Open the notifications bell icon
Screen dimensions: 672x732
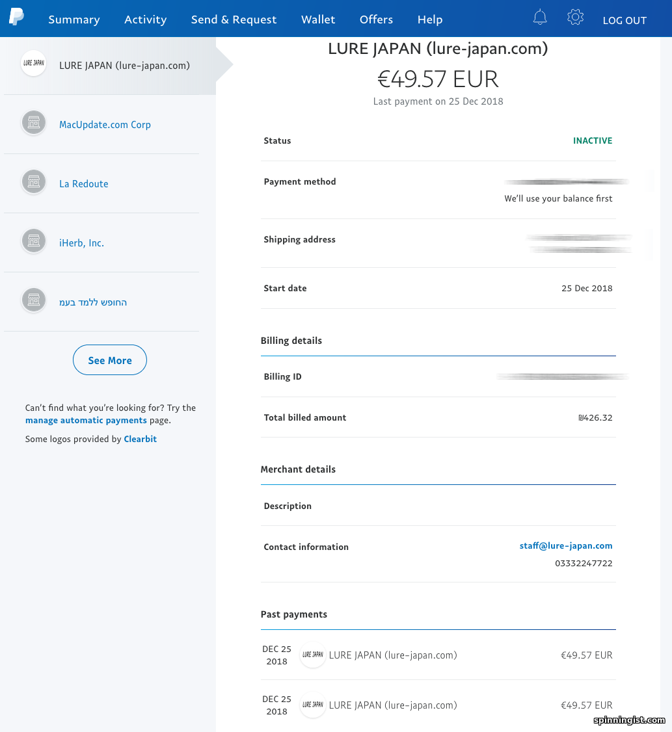539,18
